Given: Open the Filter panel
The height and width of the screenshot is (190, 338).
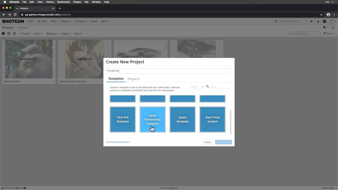Looking at the screenshot, I should [329, 34].
